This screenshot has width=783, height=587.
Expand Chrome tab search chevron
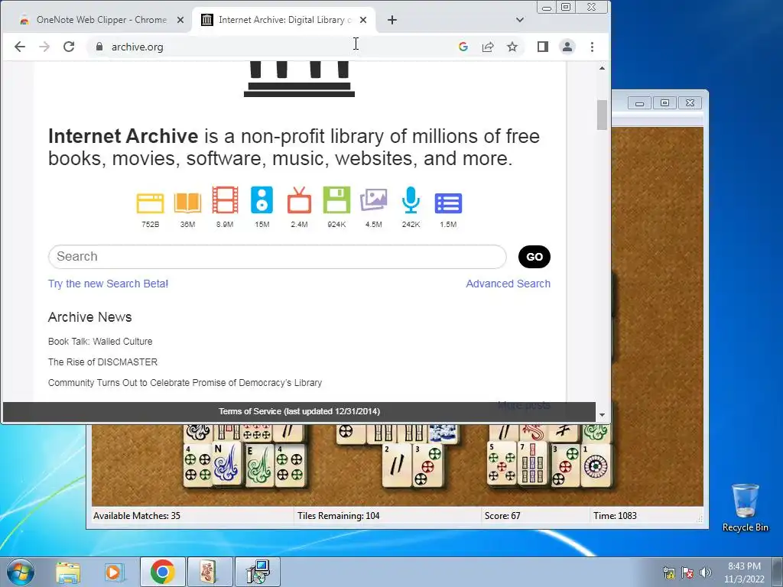[520, 20]
